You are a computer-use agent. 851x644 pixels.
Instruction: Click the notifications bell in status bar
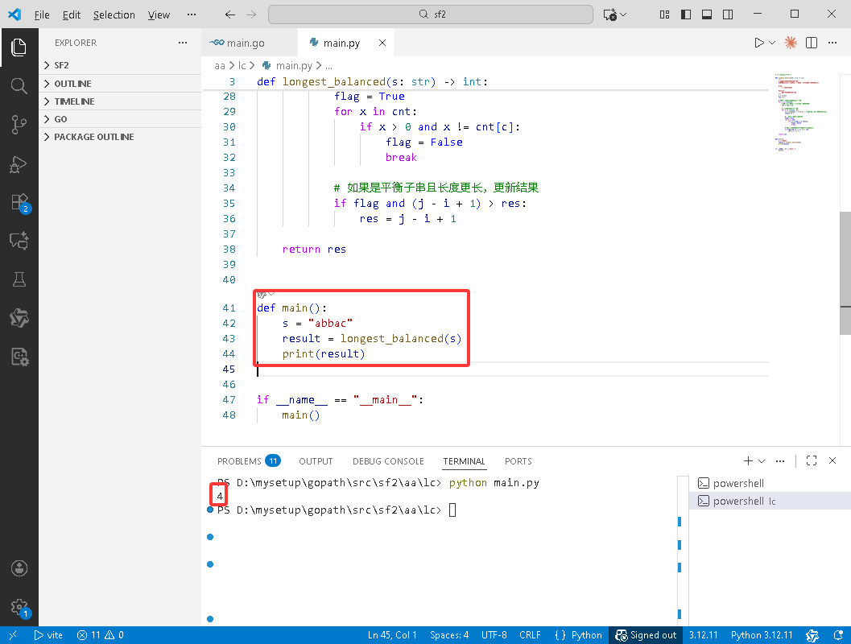(838, 635)
